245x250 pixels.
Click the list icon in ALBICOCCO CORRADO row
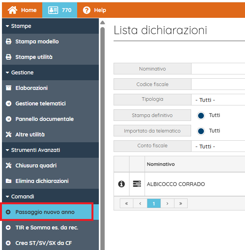pos(137,184)
